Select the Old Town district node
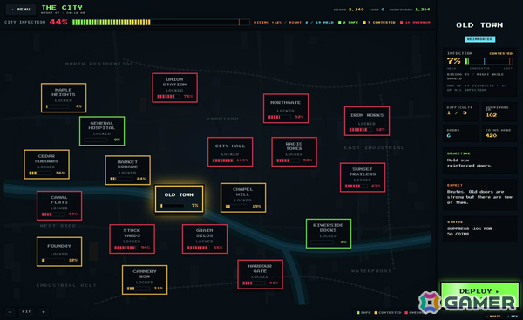The height and width of the screenshot is (320, 523). coord(179,199)
